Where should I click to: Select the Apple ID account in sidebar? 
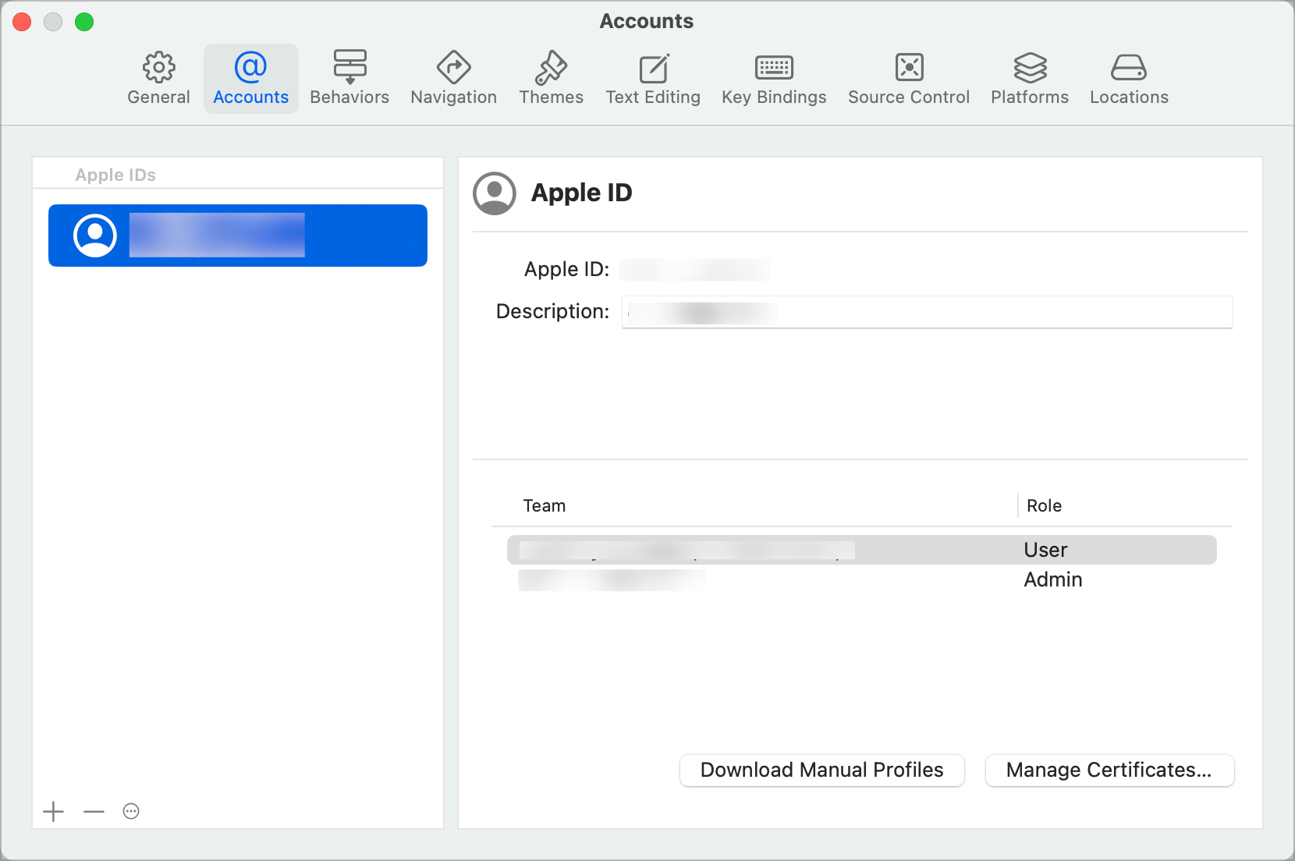238,236
